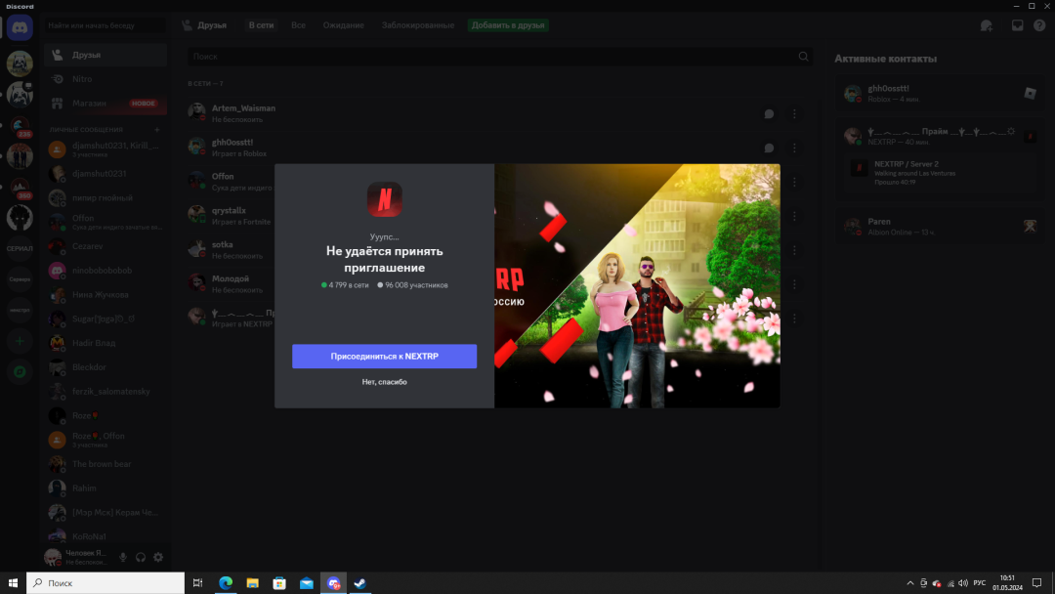Open the DM with пипир гнойный

click(105, 197)
